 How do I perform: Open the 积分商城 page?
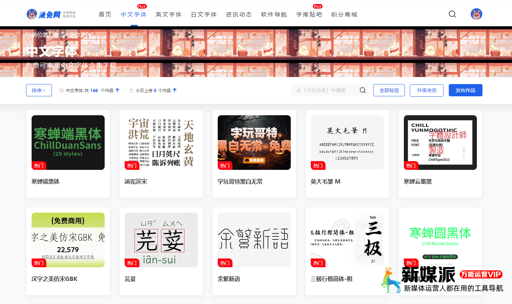point(344,14)
